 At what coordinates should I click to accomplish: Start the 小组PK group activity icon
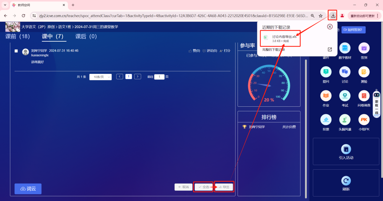(364, 120)
